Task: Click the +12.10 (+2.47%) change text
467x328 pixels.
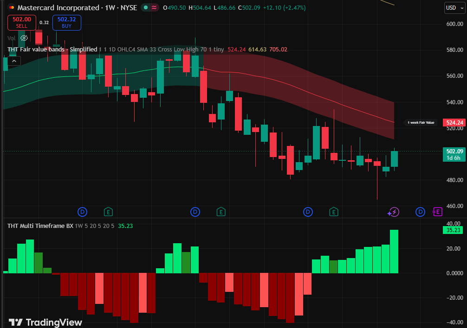Action: click(285, 8)
